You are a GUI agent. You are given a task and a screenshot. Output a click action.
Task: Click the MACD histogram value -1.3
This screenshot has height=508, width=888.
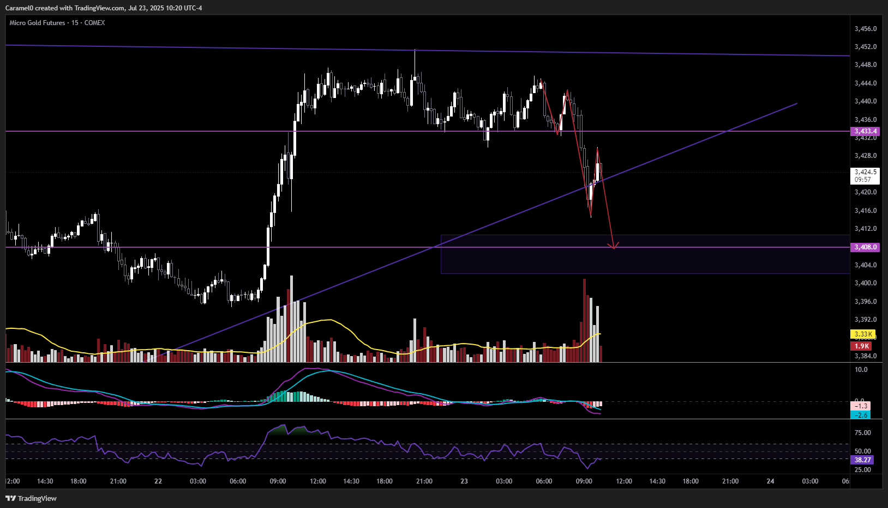pyautogui.click(x=861, y=406)
